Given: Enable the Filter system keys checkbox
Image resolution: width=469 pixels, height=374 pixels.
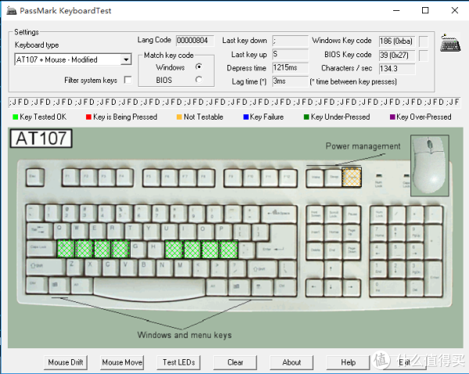Looking at the screenshot, I should (127, 81).
